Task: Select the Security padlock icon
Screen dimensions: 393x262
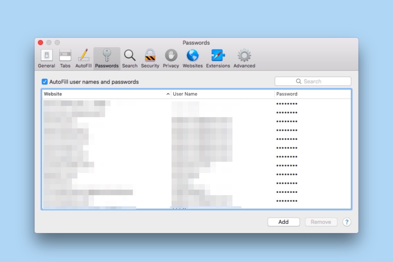Action: point(150,58)
